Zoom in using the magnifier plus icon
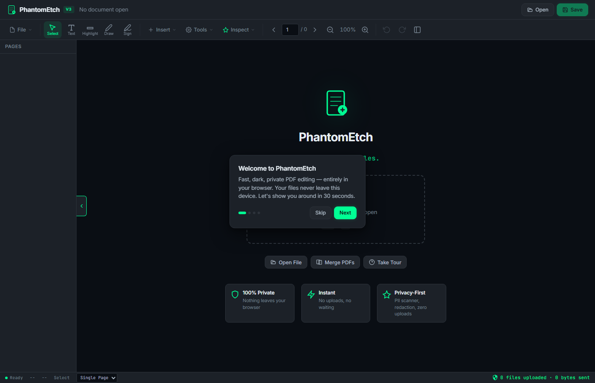This screenshot has width=595, height=383. pos(365,29)
